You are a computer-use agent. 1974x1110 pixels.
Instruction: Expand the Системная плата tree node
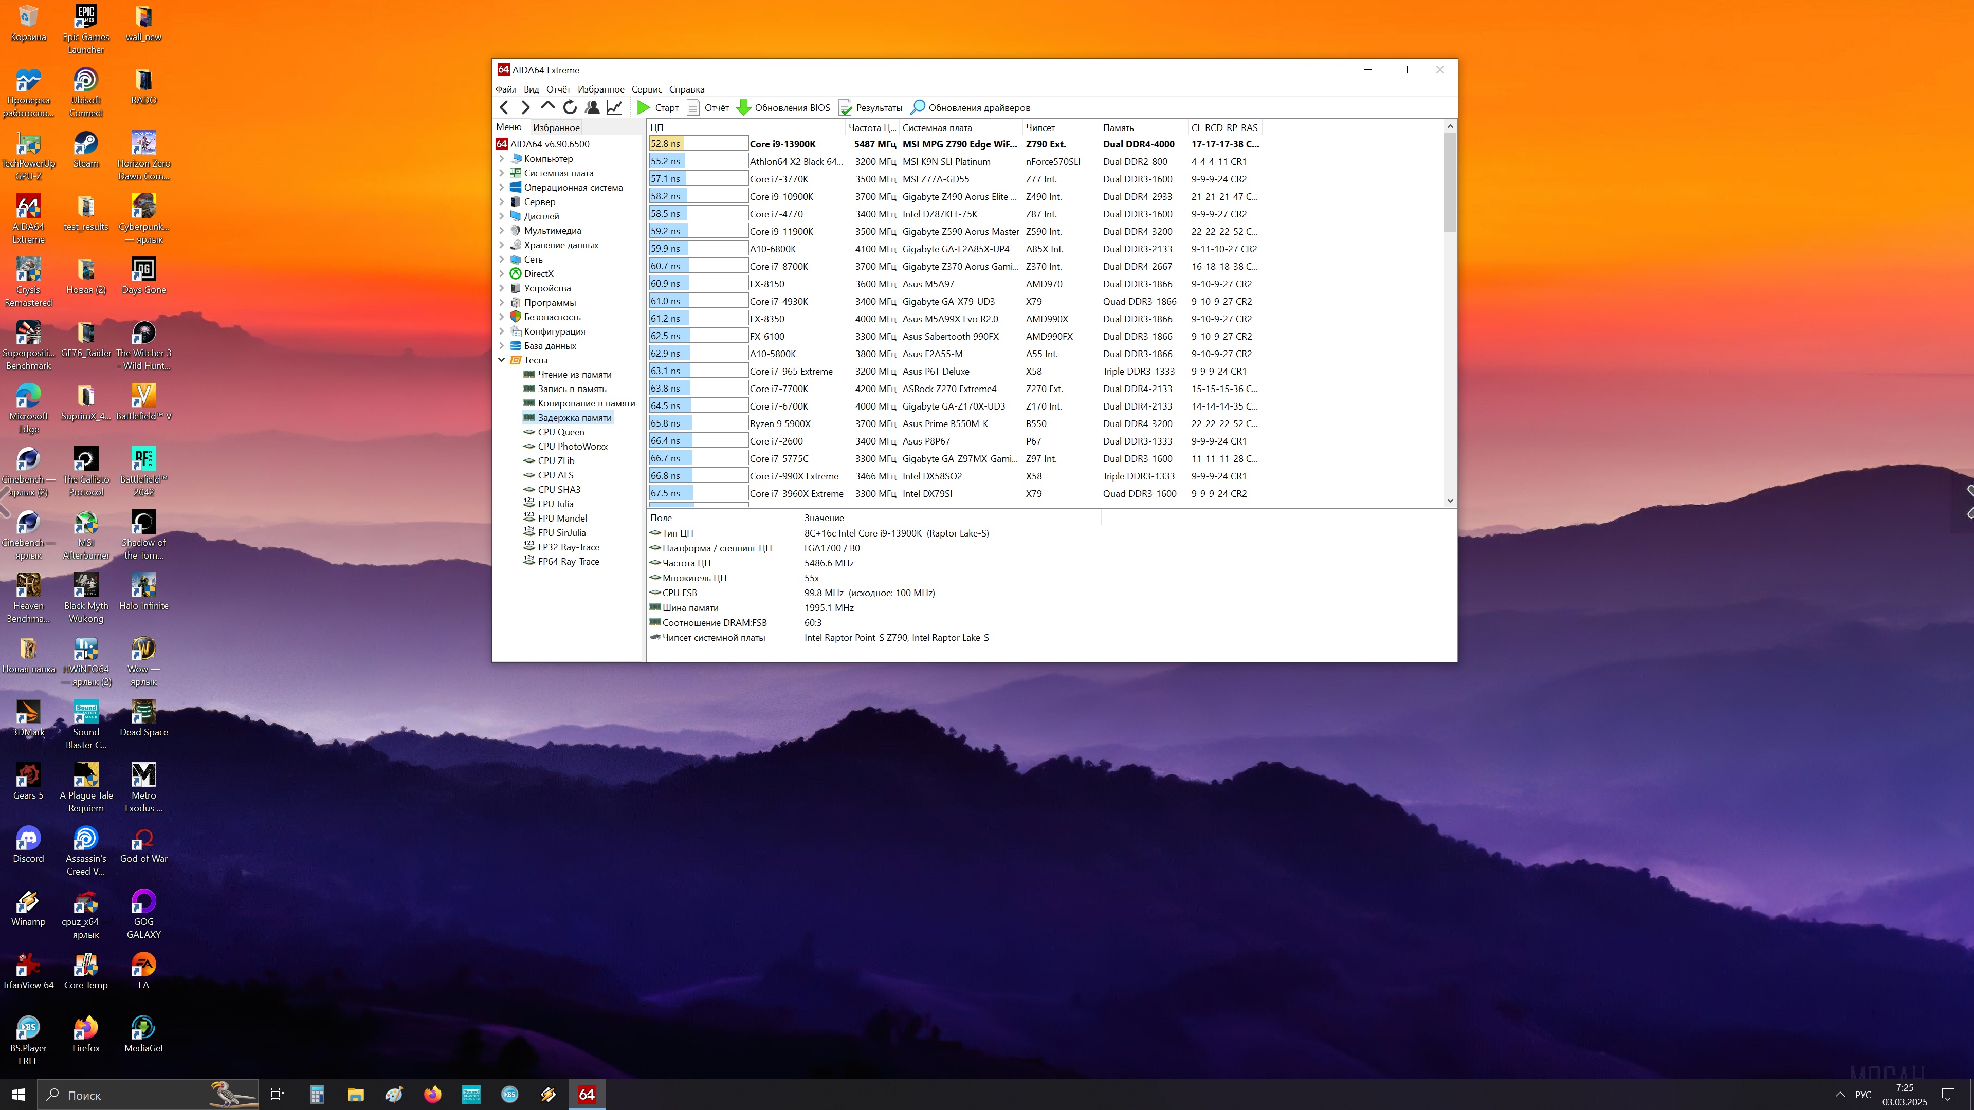502,173
